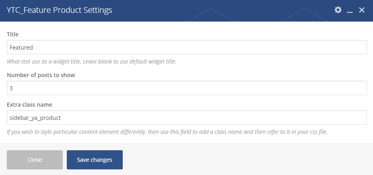This screenshot has height=175, width=373.
Task: Click the 'YTC_Feature Product Settings' header title
Action: tap(59, 10)
